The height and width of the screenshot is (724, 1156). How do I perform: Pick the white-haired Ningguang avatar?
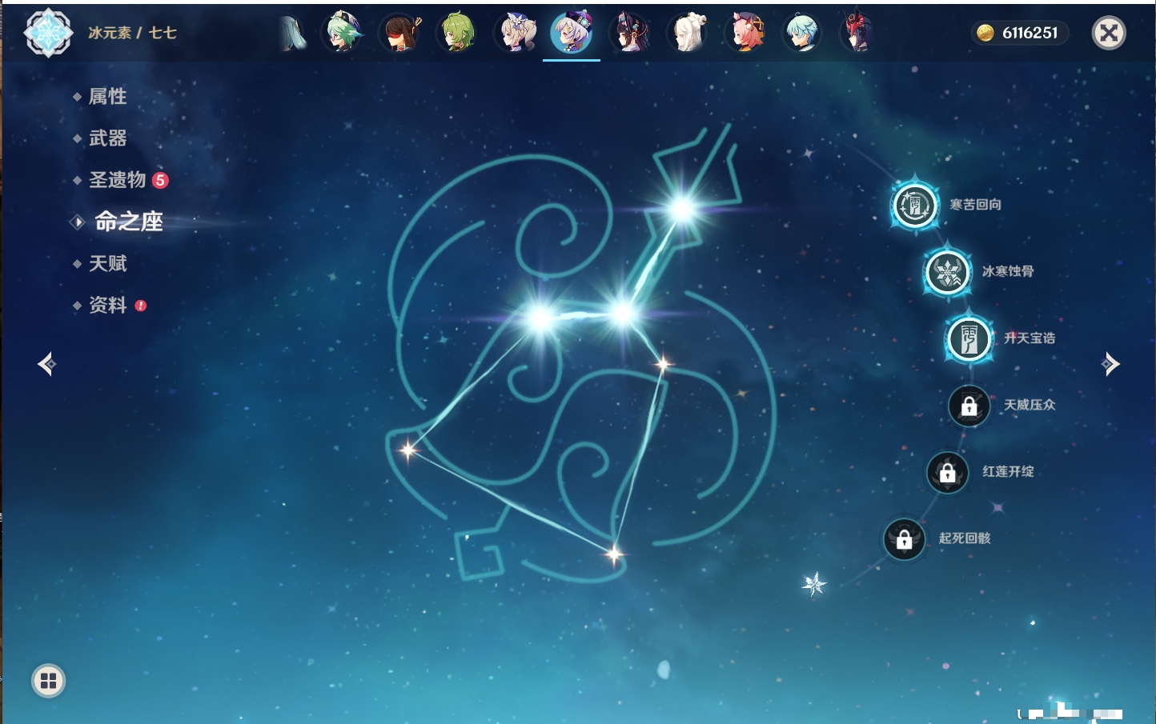[688, 34]
